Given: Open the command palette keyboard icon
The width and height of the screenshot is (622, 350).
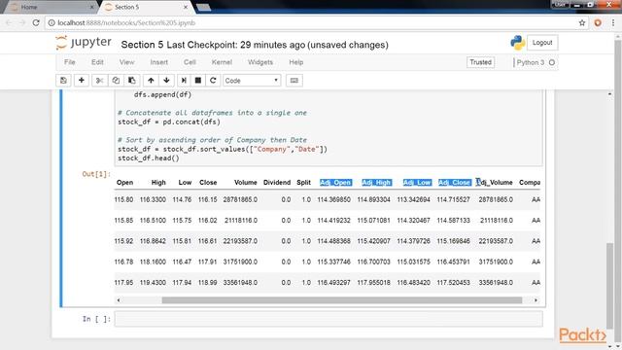Looking at the screenshot, I should (294, 81).
